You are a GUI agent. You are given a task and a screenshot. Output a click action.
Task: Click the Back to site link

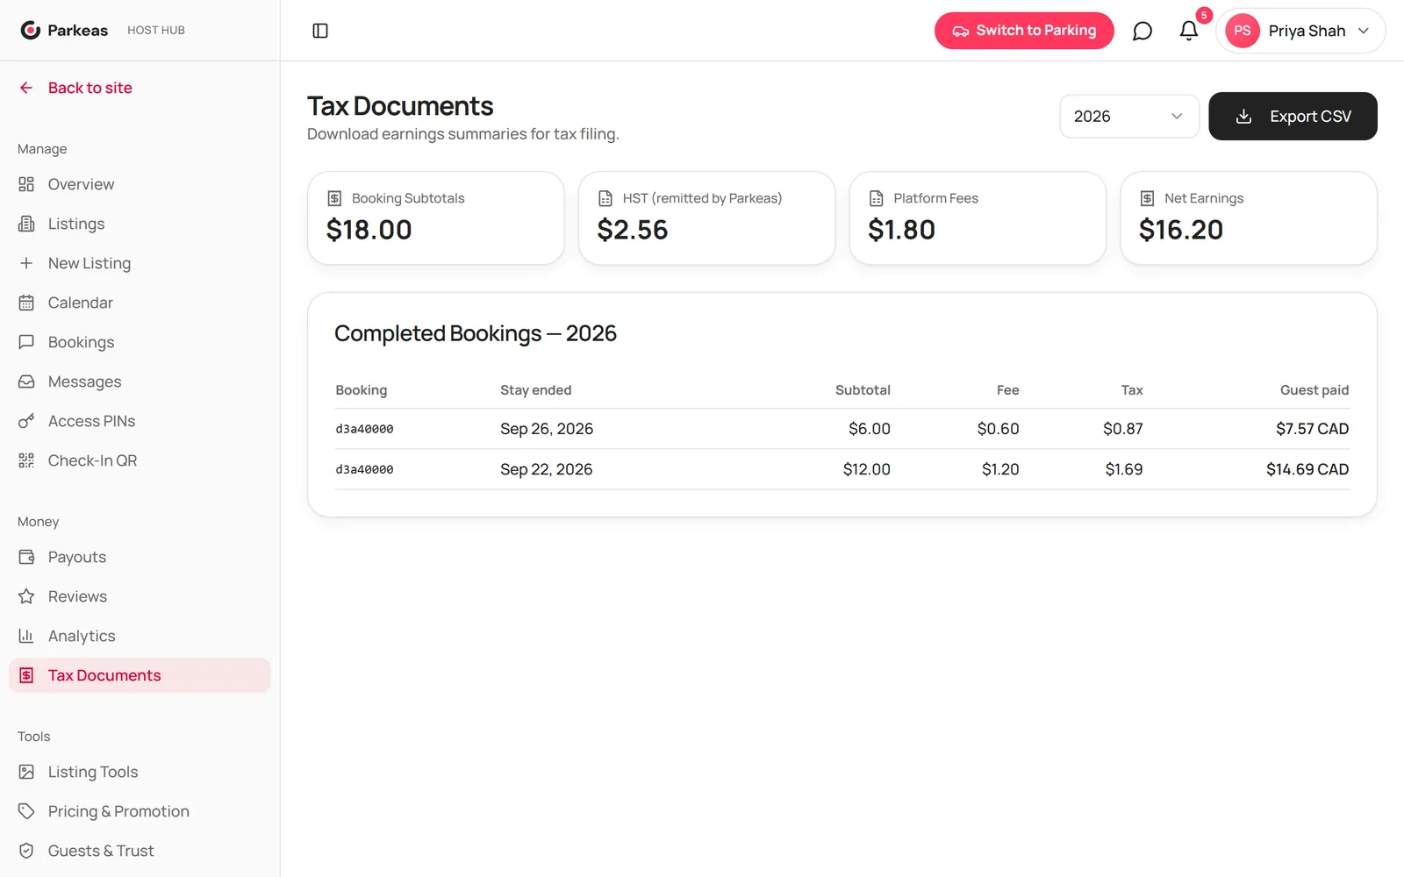75,88
